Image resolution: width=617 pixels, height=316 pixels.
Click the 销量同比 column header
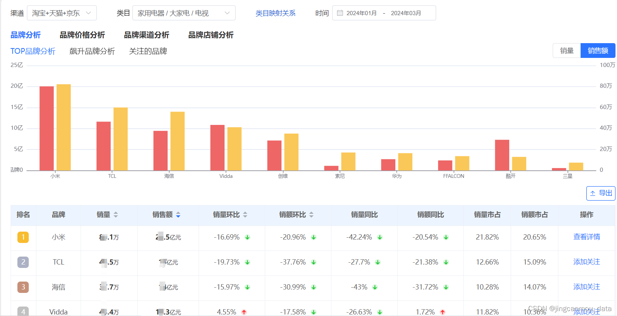364,215
